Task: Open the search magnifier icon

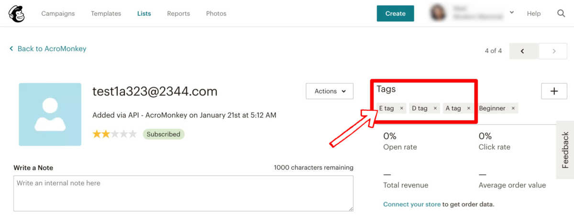Action: click(561, 13)
